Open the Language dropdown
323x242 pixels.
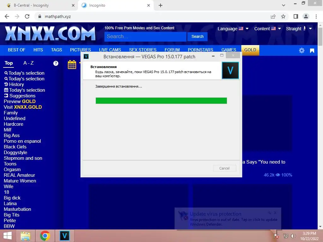point(233,29)
